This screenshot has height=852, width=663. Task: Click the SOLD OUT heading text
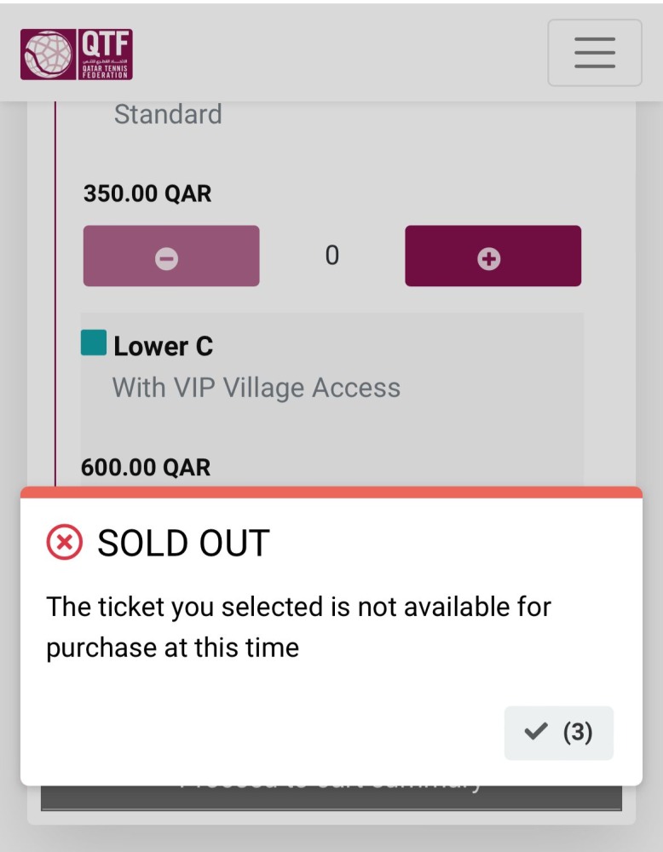click(x=183, y=544)
